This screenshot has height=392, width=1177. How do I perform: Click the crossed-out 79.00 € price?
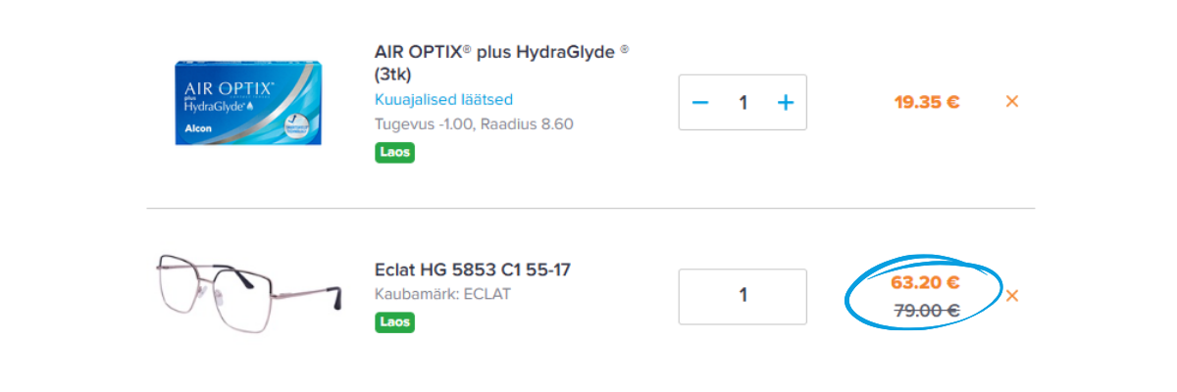pyautogui.click(x=926, y=311)
